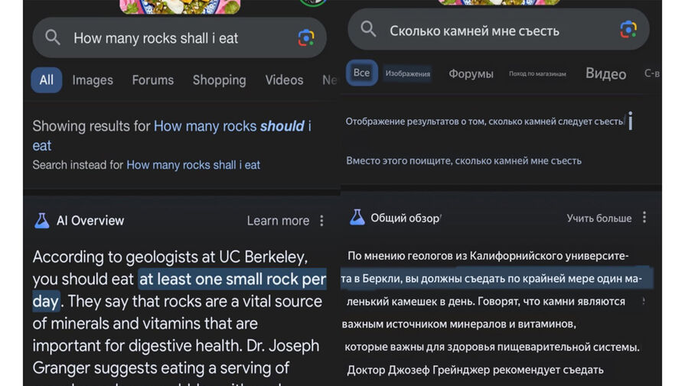Screen dimensions: 685x386
Task: Go to the Shopping tab
Action: 219,80
